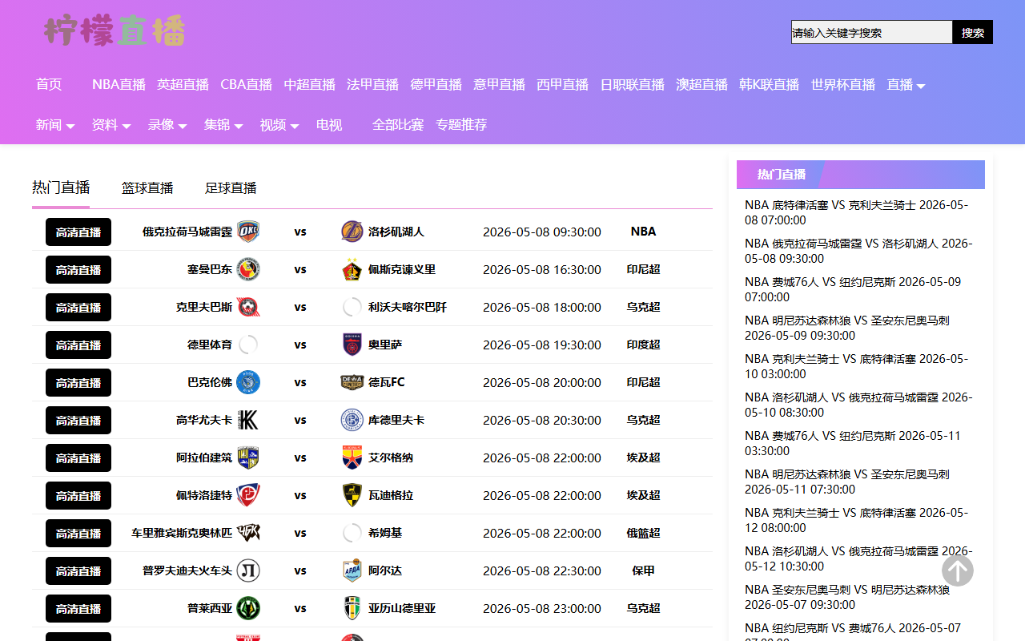
Task: Go to the 全部比赛 page
Action: coord(398,125)
